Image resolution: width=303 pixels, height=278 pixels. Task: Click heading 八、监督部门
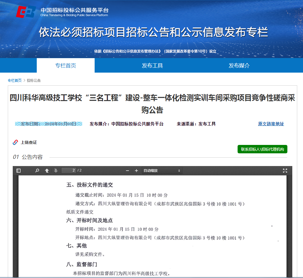[82, 264]
